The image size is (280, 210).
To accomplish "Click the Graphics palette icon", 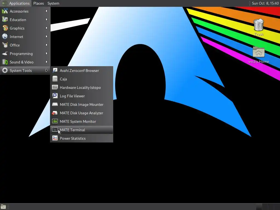I will point(5,28).
